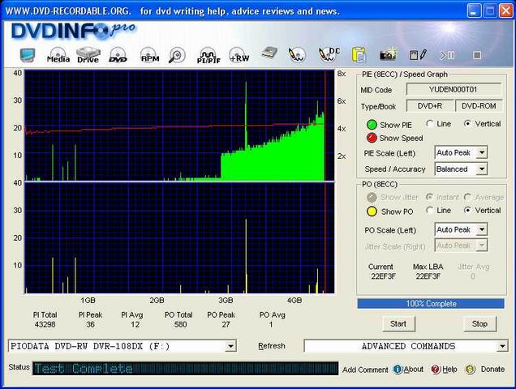
Task: Click the Start button
Action: tap(398, 324)
